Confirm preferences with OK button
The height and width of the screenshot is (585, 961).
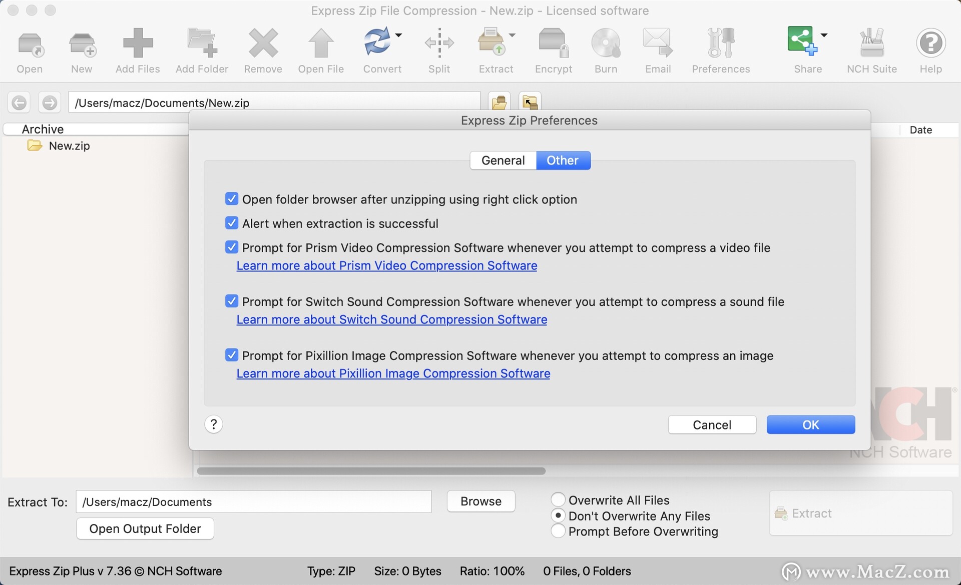pyautogui.click(x=811, y=424)
